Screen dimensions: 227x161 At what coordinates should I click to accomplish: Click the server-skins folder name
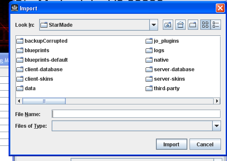pos(169,79)
